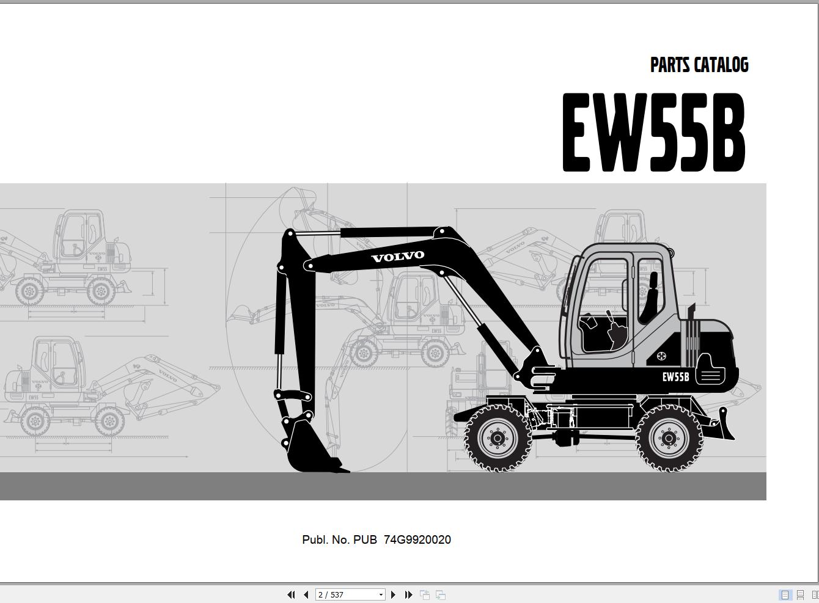Go forward to the next view
819x603 pixels.
click(440, 594)
